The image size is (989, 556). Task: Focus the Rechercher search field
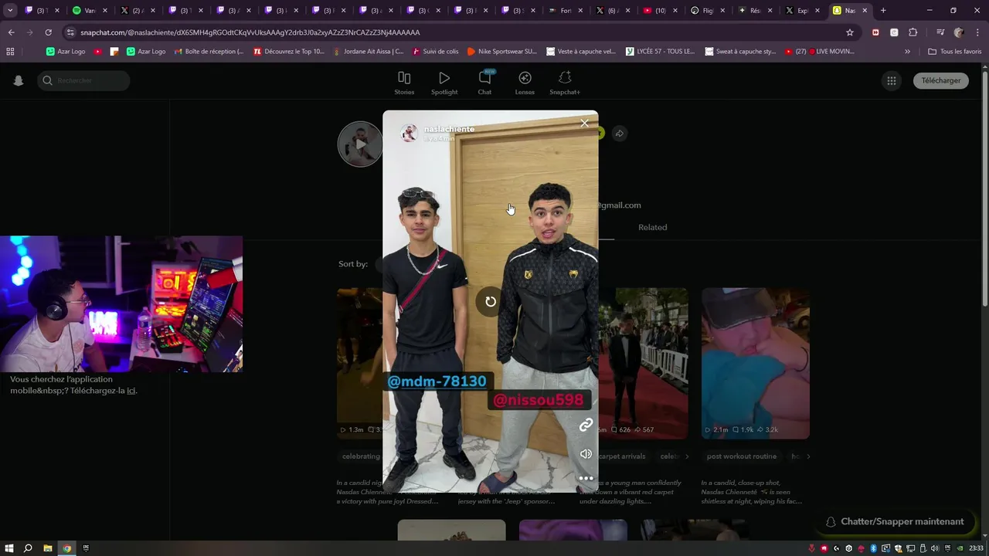click(83, 80)
